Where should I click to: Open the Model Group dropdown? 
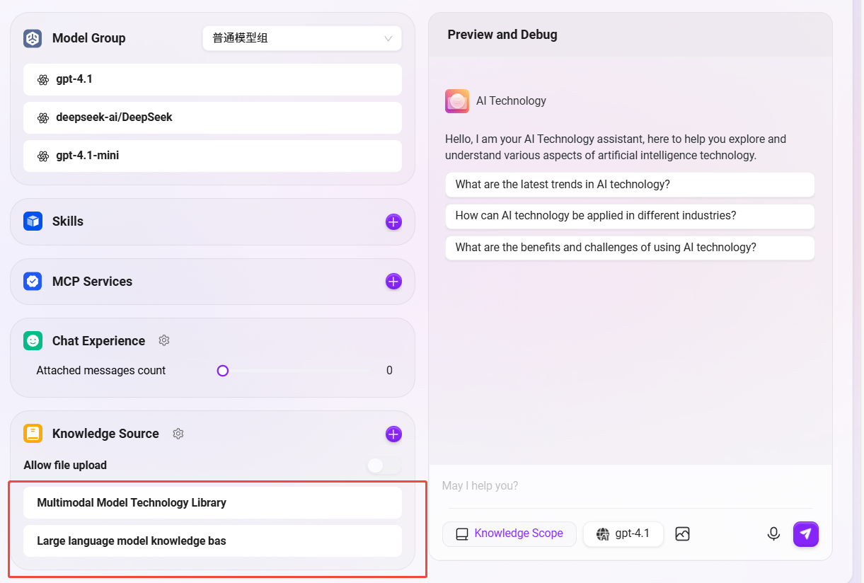point(301,39)
